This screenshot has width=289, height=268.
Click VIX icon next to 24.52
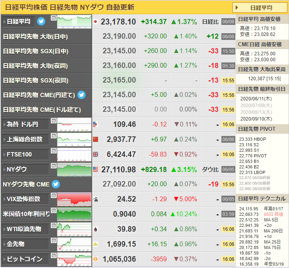95,199
